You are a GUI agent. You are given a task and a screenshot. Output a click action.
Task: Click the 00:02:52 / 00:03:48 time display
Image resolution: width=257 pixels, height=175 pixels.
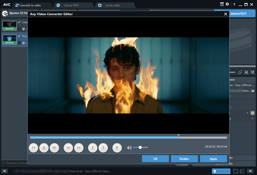[x=216, y=147]
